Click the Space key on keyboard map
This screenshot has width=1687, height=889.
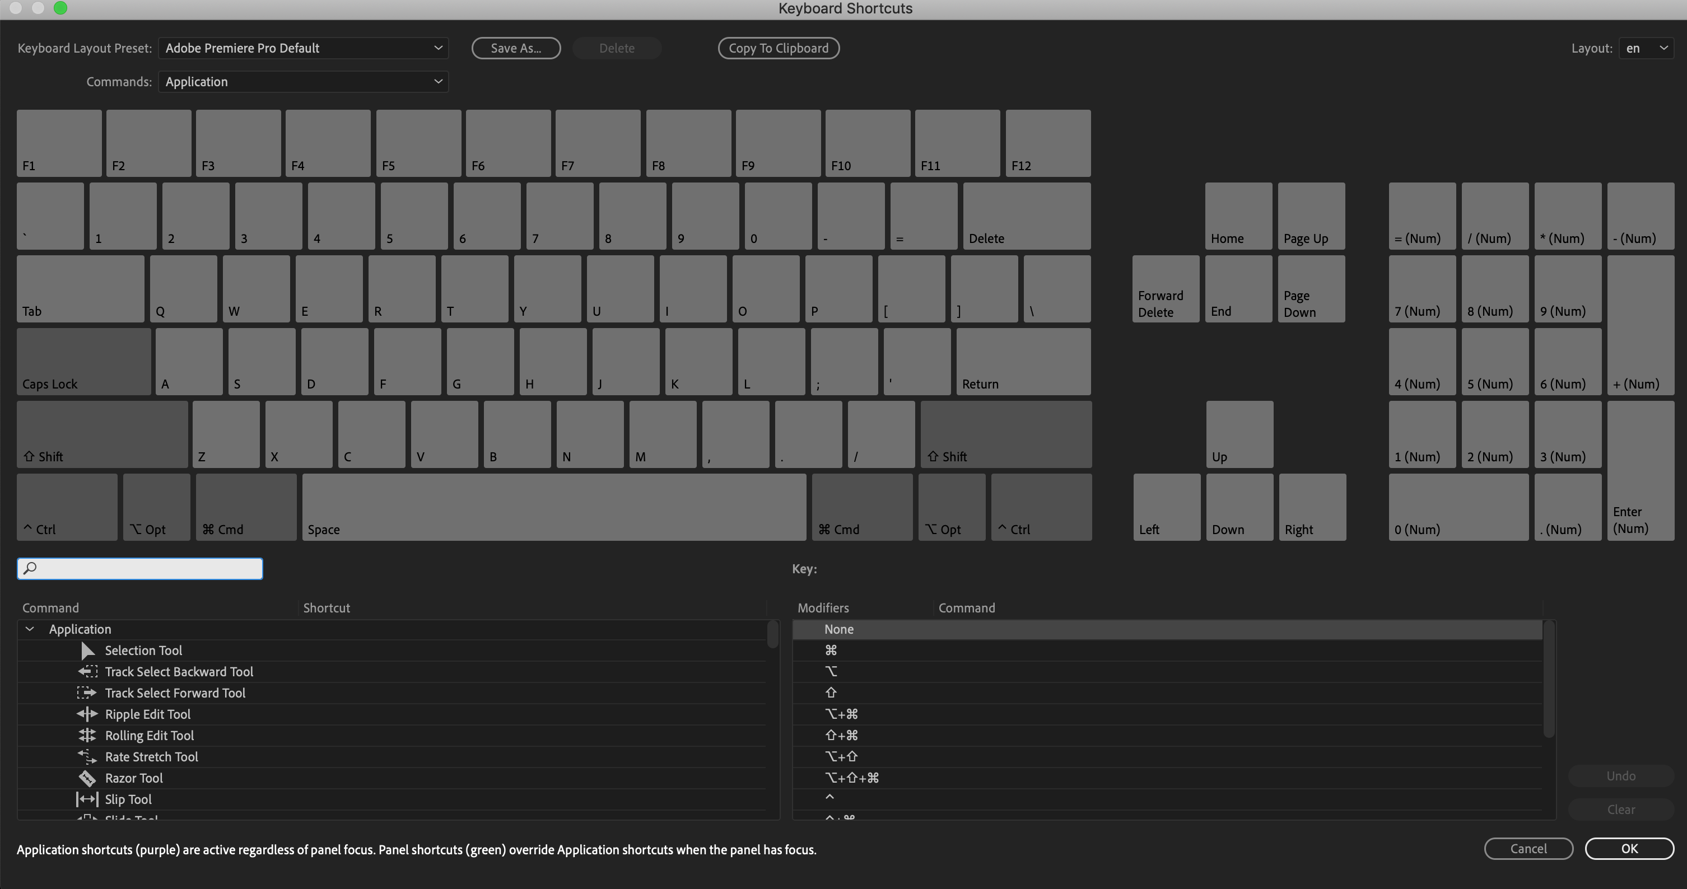554,507
